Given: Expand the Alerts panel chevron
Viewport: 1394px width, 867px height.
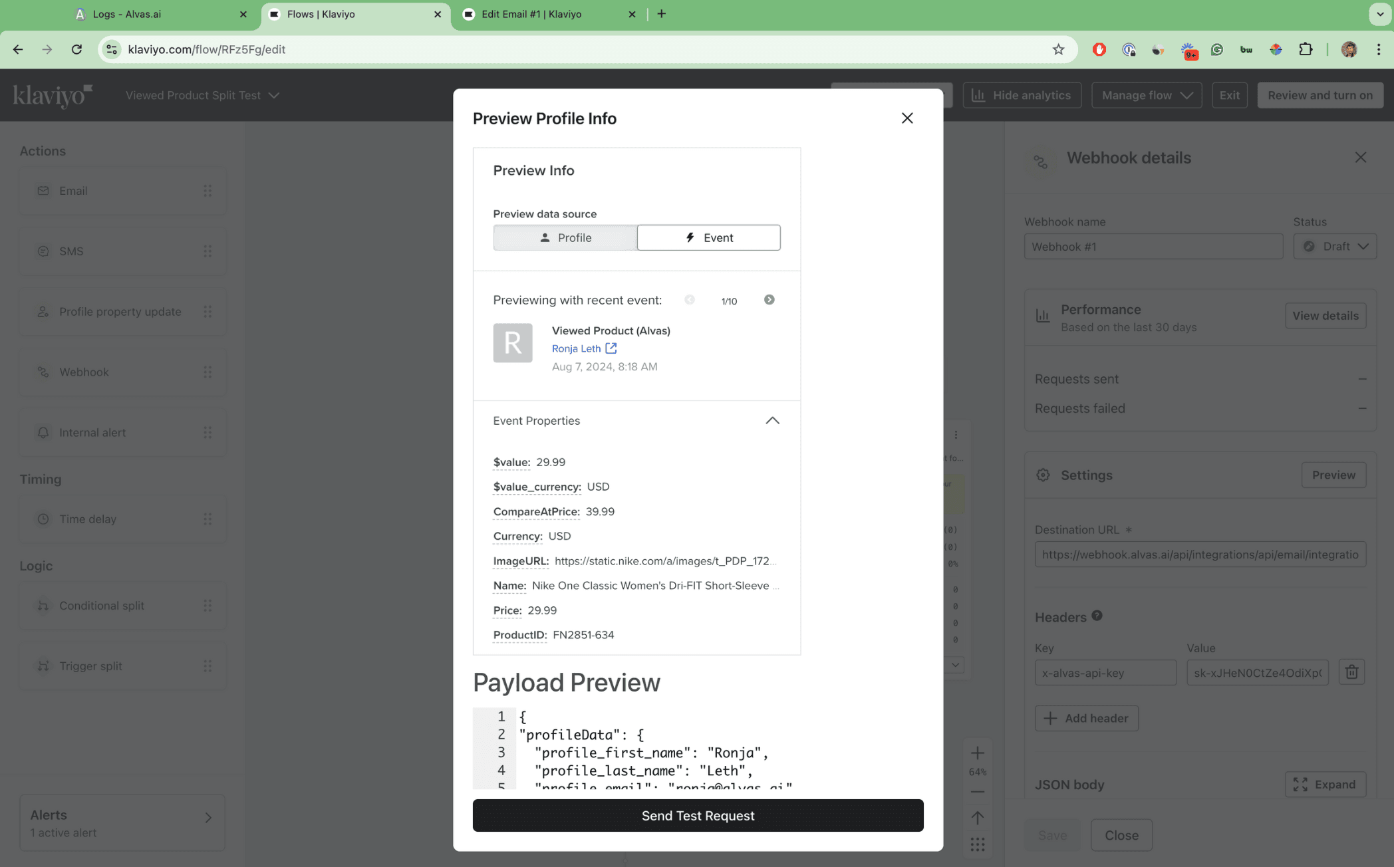Looking at the screenshot, I should tap(208, 817).
